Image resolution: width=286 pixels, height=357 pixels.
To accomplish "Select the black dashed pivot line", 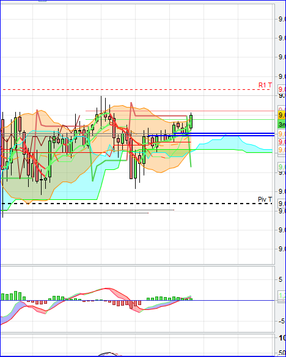I will click(x=136, y=204).
